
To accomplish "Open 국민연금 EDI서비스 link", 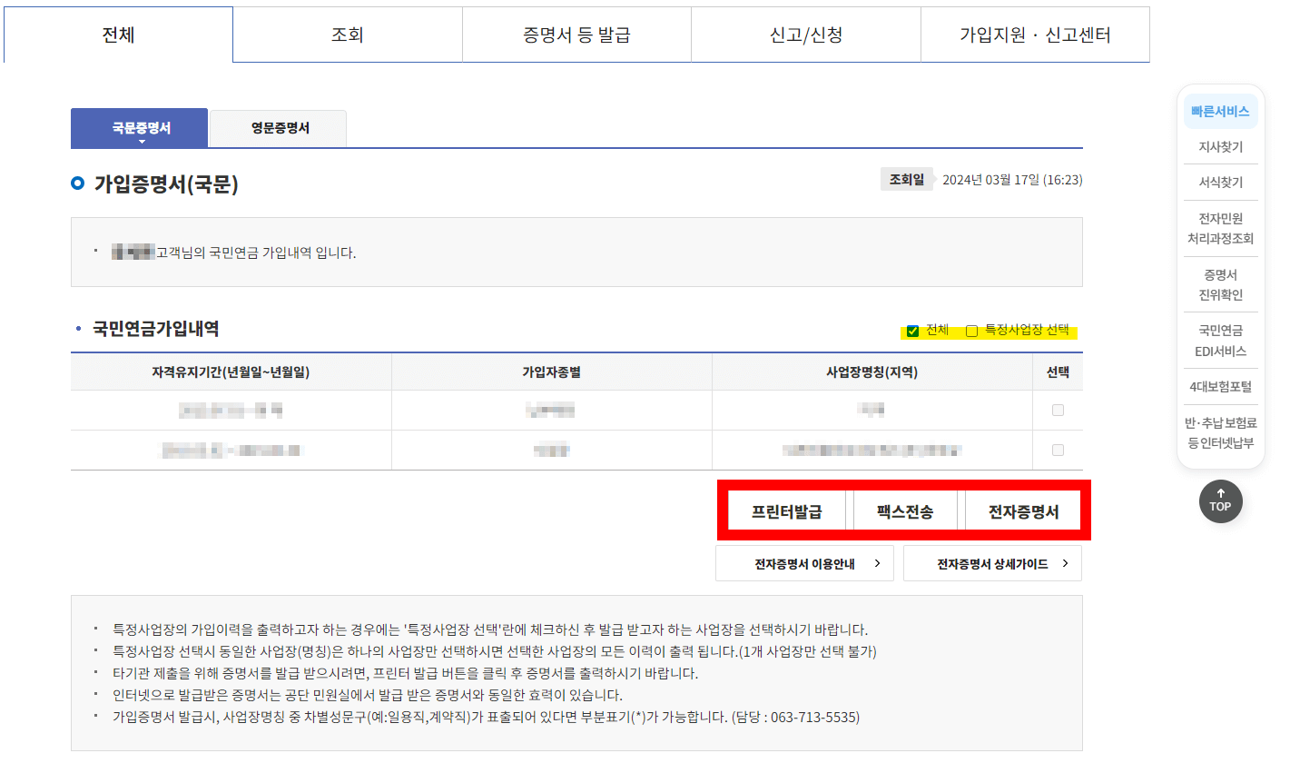I will (1221, 341).
